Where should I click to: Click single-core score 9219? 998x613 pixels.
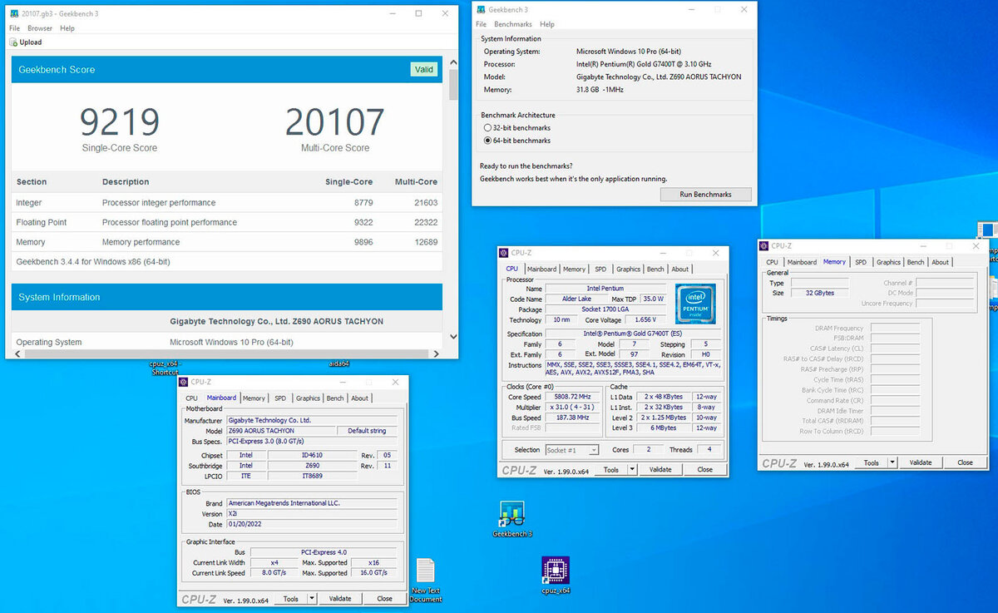tap(119, 123)
